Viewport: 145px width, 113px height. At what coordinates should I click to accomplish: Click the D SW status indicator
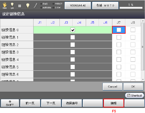click(56, 8)
